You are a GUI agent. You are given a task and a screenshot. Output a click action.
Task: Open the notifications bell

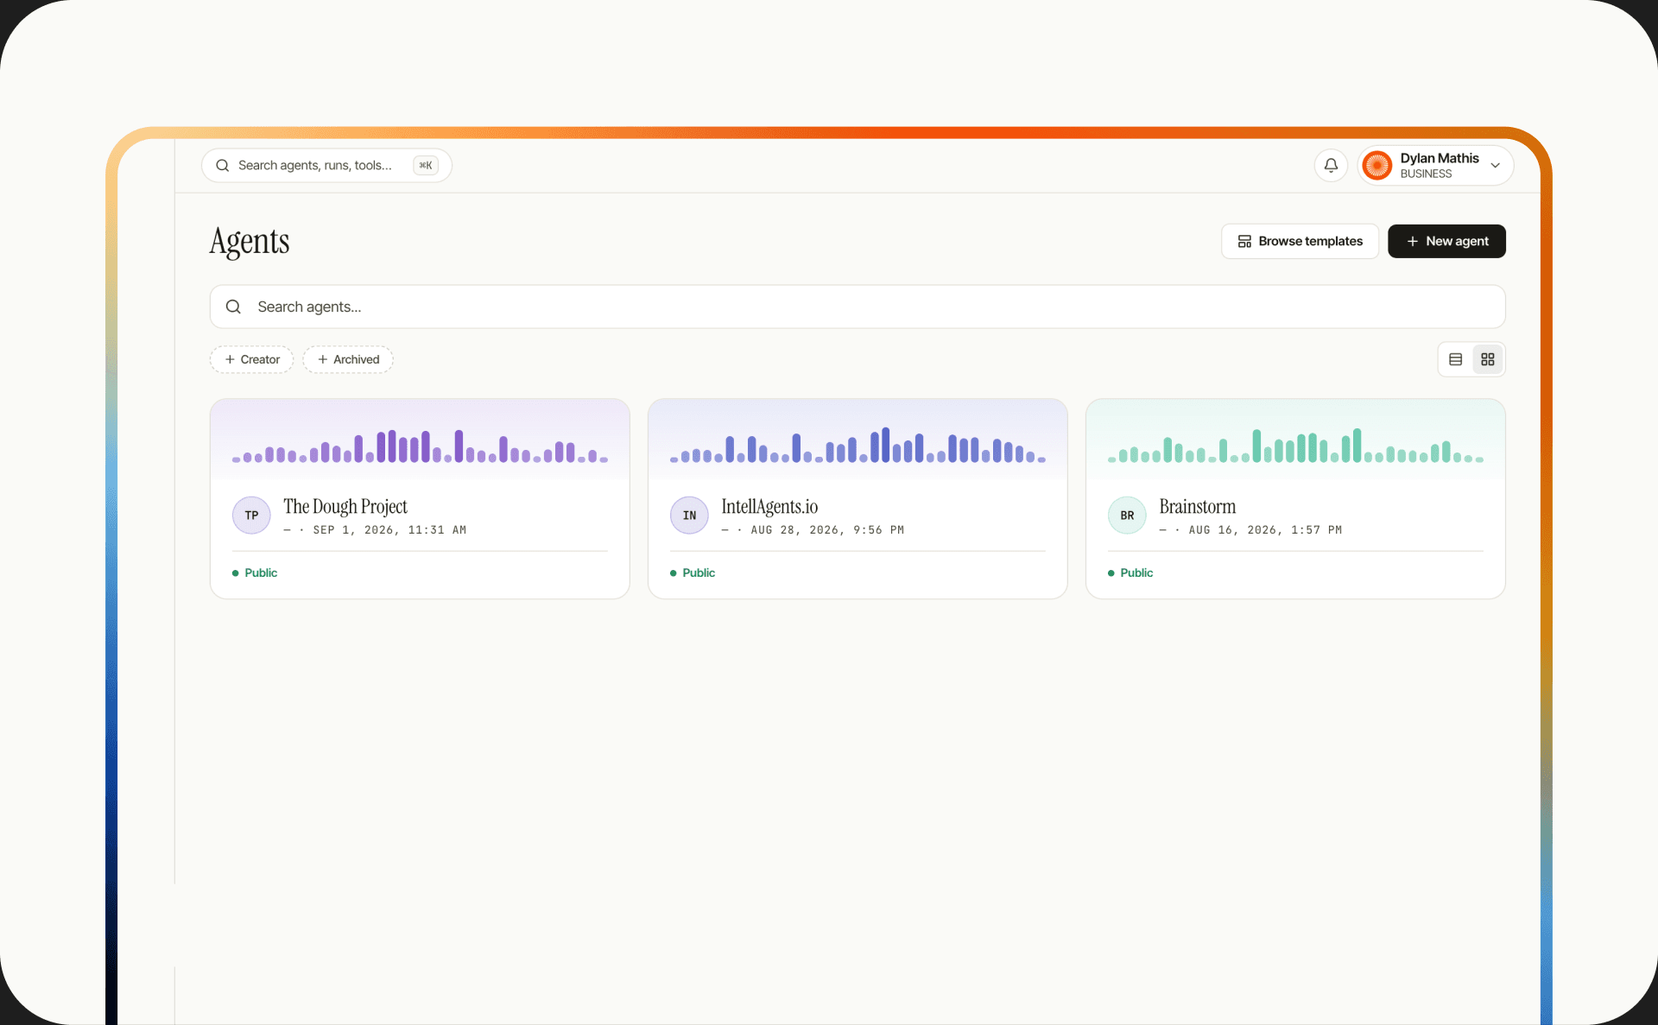pos(1331,165)
